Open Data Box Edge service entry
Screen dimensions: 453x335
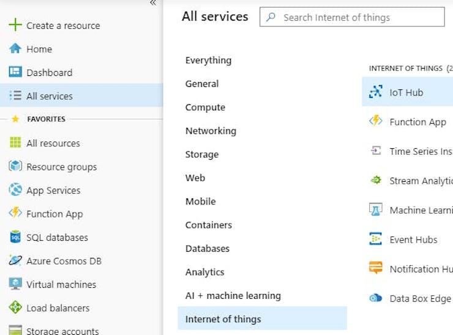click(421, 298)
